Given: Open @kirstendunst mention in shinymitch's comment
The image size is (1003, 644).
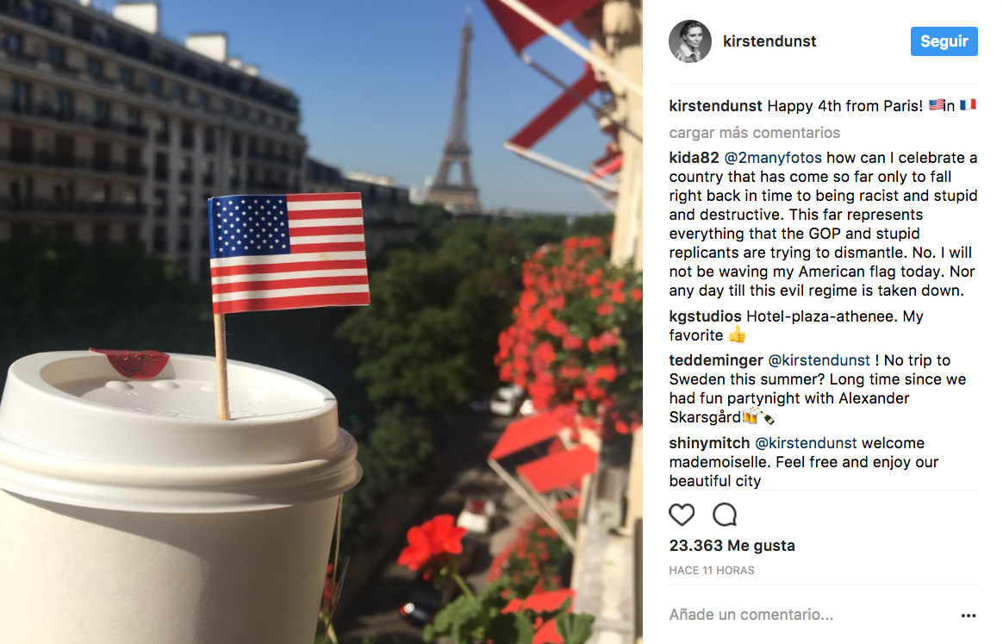Looking at the screenshot, I should (x=806, y=443).
